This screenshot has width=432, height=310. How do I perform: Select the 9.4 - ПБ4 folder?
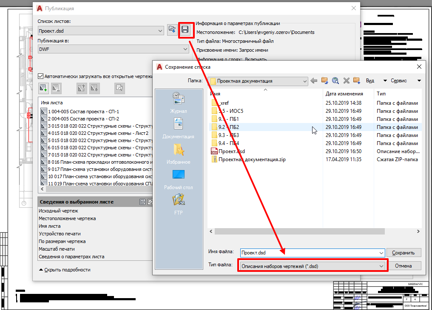pos(225,143)
